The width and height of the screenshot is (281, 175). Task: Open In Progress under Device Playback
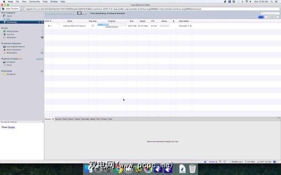[11, 62]
